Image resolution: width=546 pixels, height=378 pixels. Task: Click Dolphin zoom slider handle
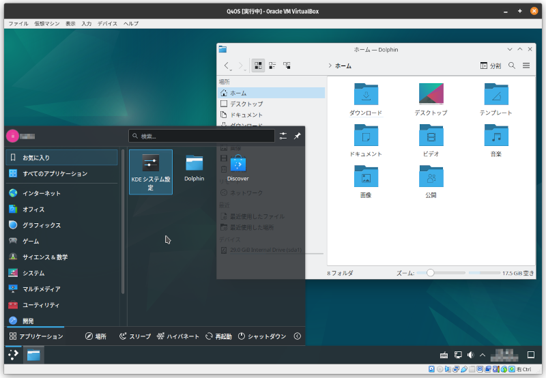[x=431, y=273]
